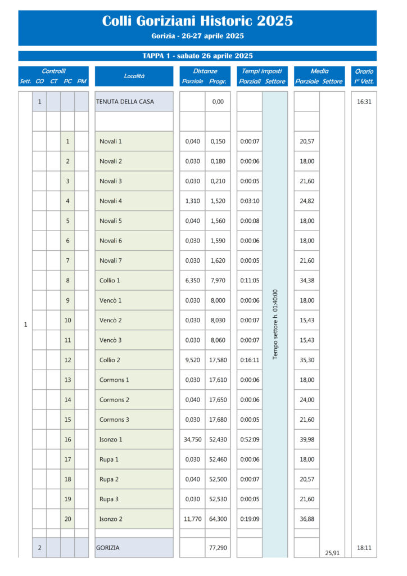Select the 'Rupa 1' location cell
The height and width of the screenshot is (576, 407).
click(134, 459)
